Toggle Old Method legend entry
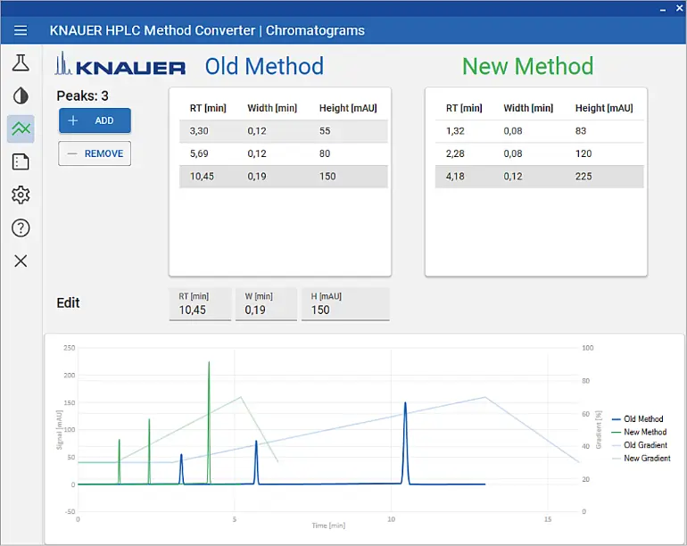 coord(638,419)
